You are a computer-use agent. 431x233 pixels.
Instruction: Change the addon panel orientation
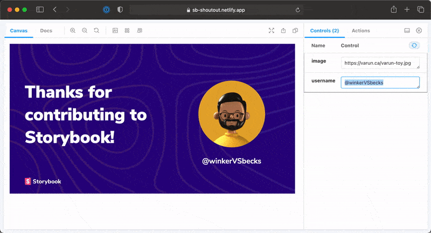coord(407,31)
